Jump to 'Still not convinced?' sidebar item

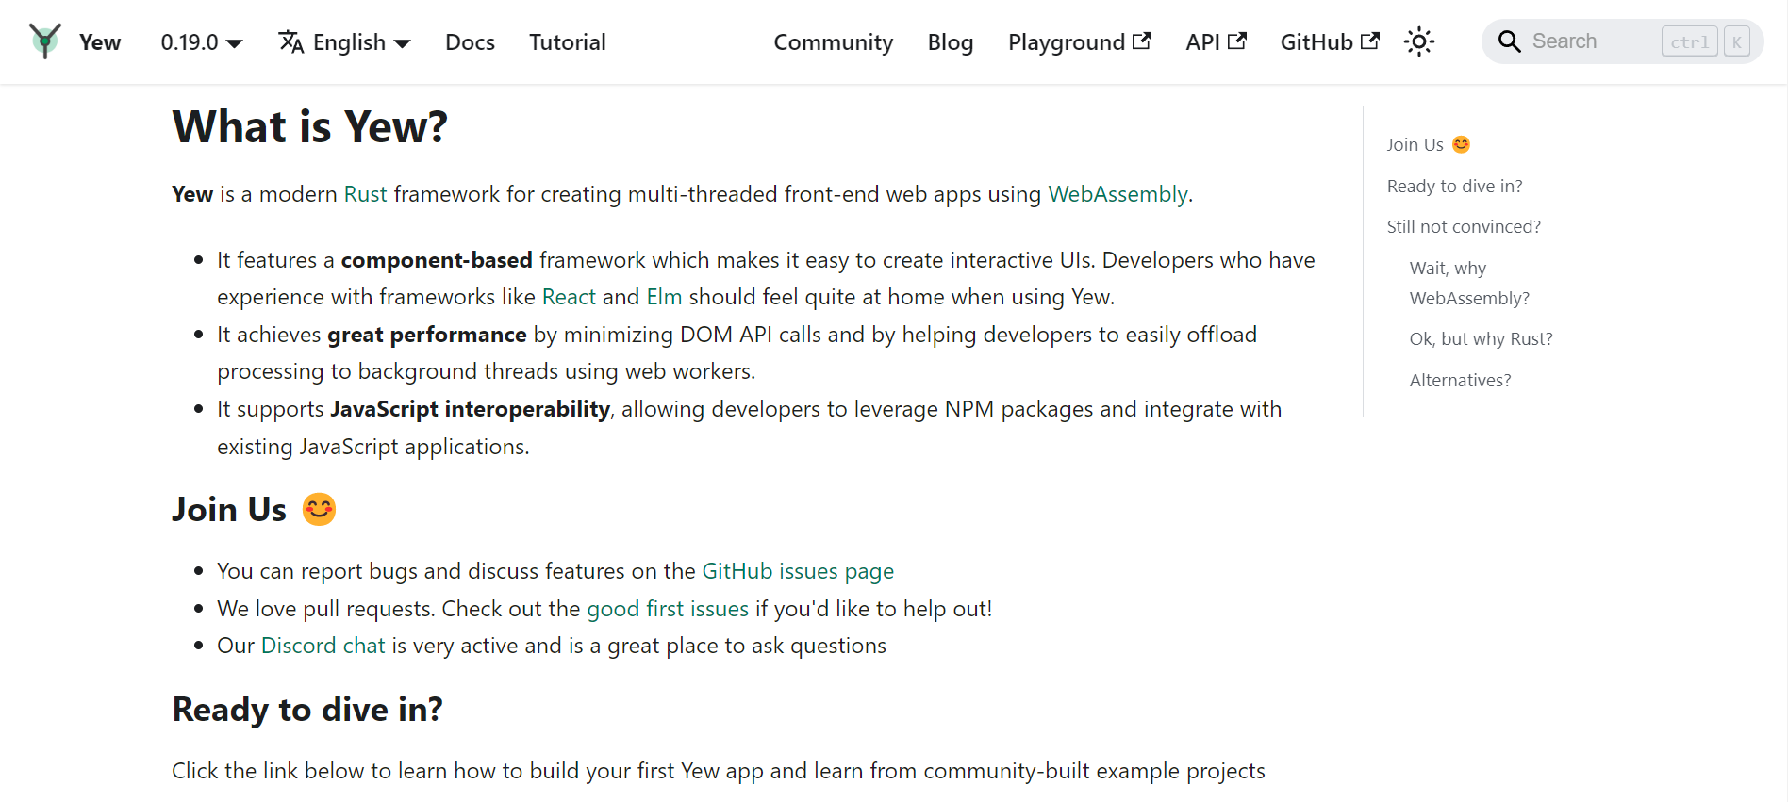tap(1464, 226)
